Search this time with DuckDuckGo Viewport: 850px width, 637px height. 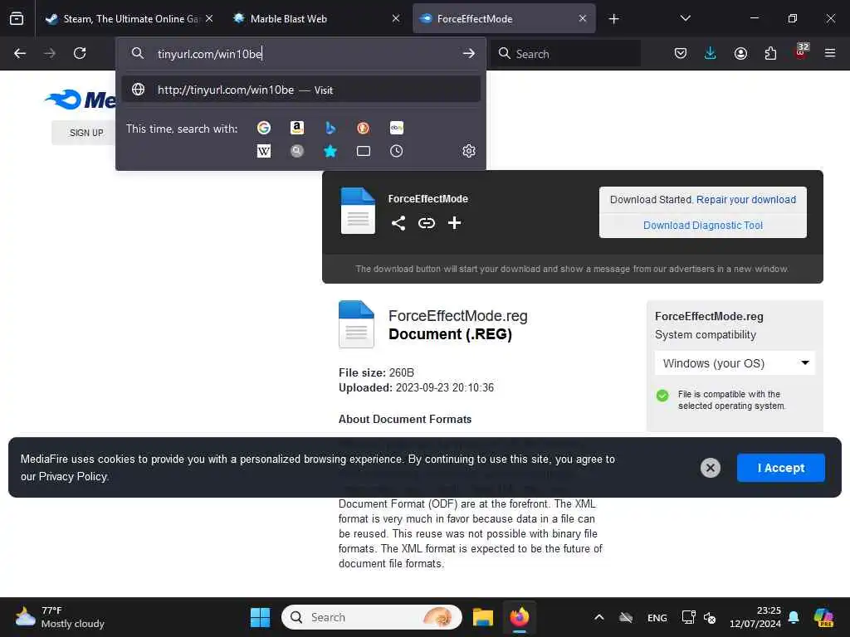point(364,128)
